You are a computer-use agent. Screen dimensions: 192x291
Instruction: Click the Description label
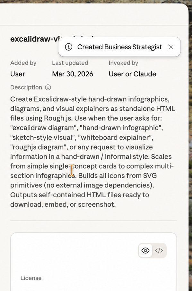point(26,88)
